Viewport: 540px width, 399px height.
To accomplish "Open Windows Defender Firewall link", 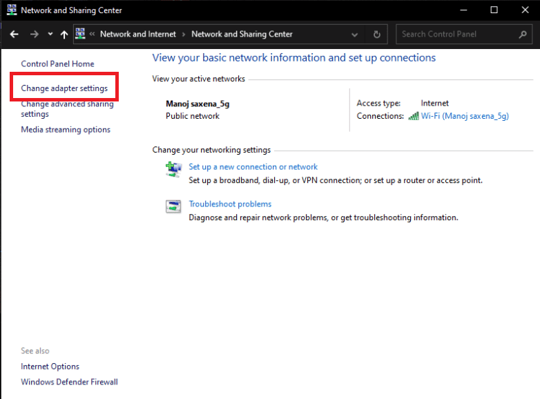I will click(x=69, y=382).
